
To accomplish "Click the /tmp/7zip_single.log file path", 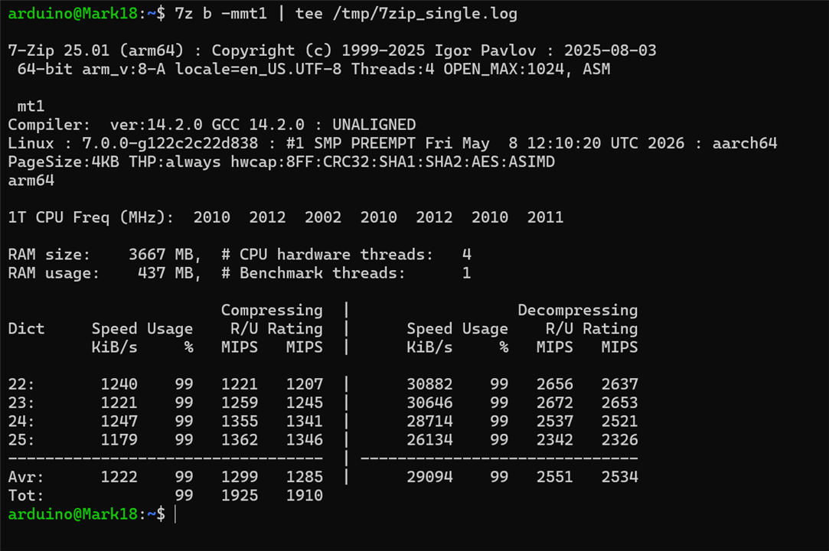I will (x=425, y=14).
